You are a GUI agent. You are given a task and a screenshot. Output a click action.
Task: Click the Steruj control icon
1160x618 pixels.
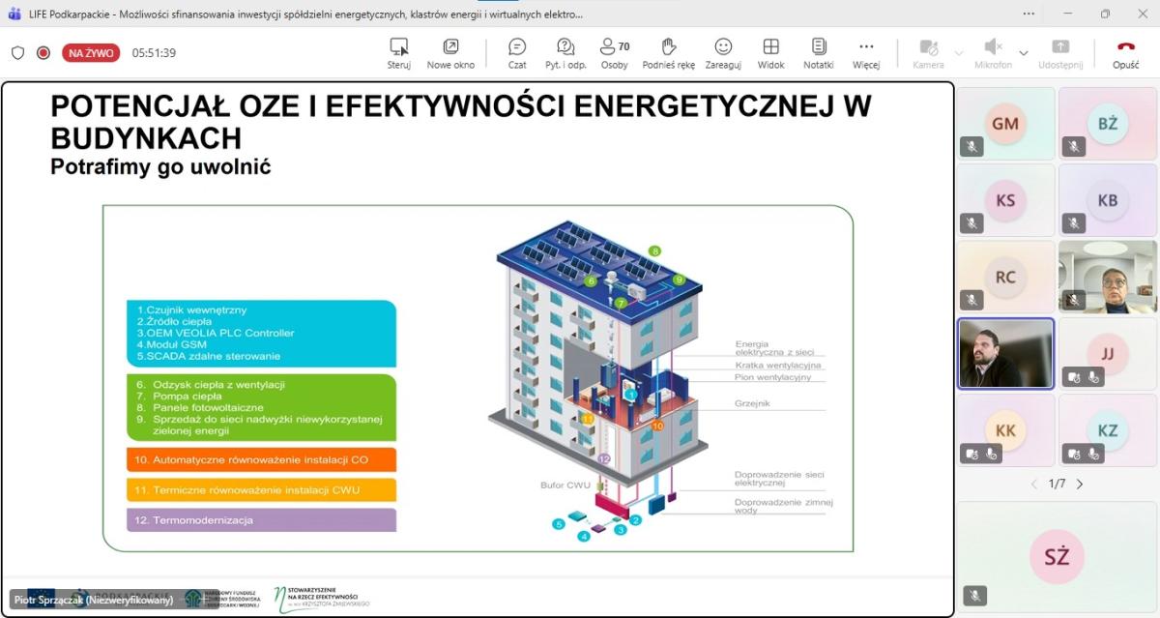click(398, 52)
